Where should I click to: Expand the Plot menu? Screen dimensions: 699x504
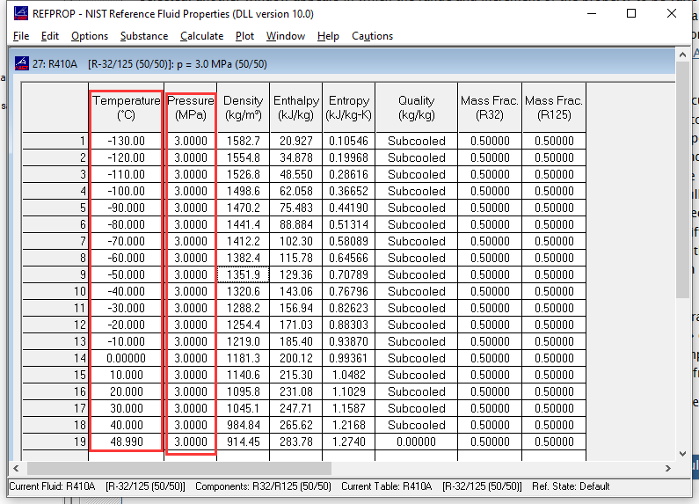pyautogui.click(x=244, y=36)
